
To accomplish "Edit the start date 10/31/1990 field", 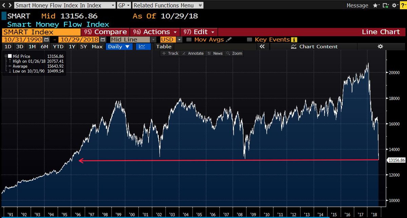I will 23,39.
